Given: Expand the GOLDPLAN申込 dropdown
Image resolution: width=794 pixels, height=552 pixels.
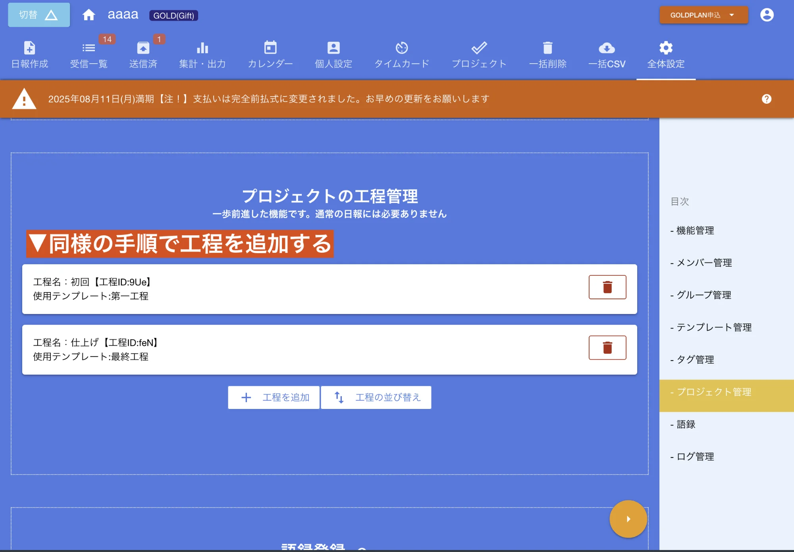Looking at the screenshot, I should 703,15.
